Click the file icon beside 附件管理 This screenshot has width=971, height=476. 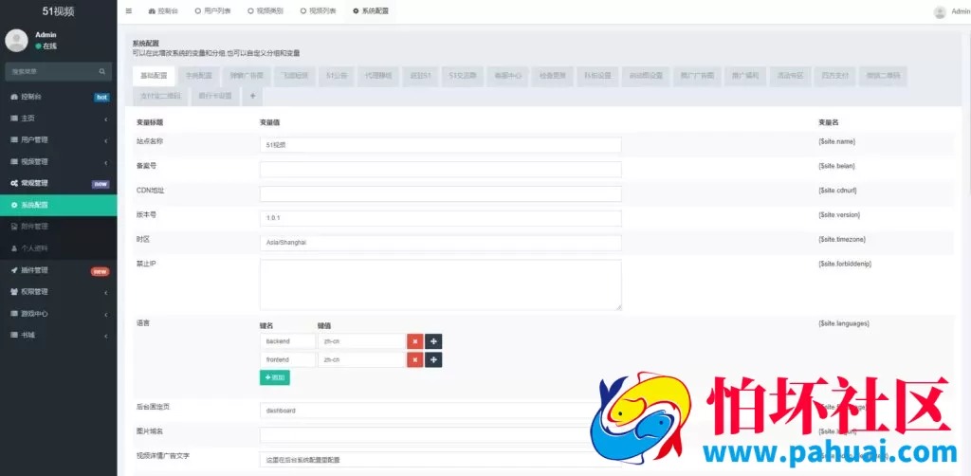[x=14, y=228]
